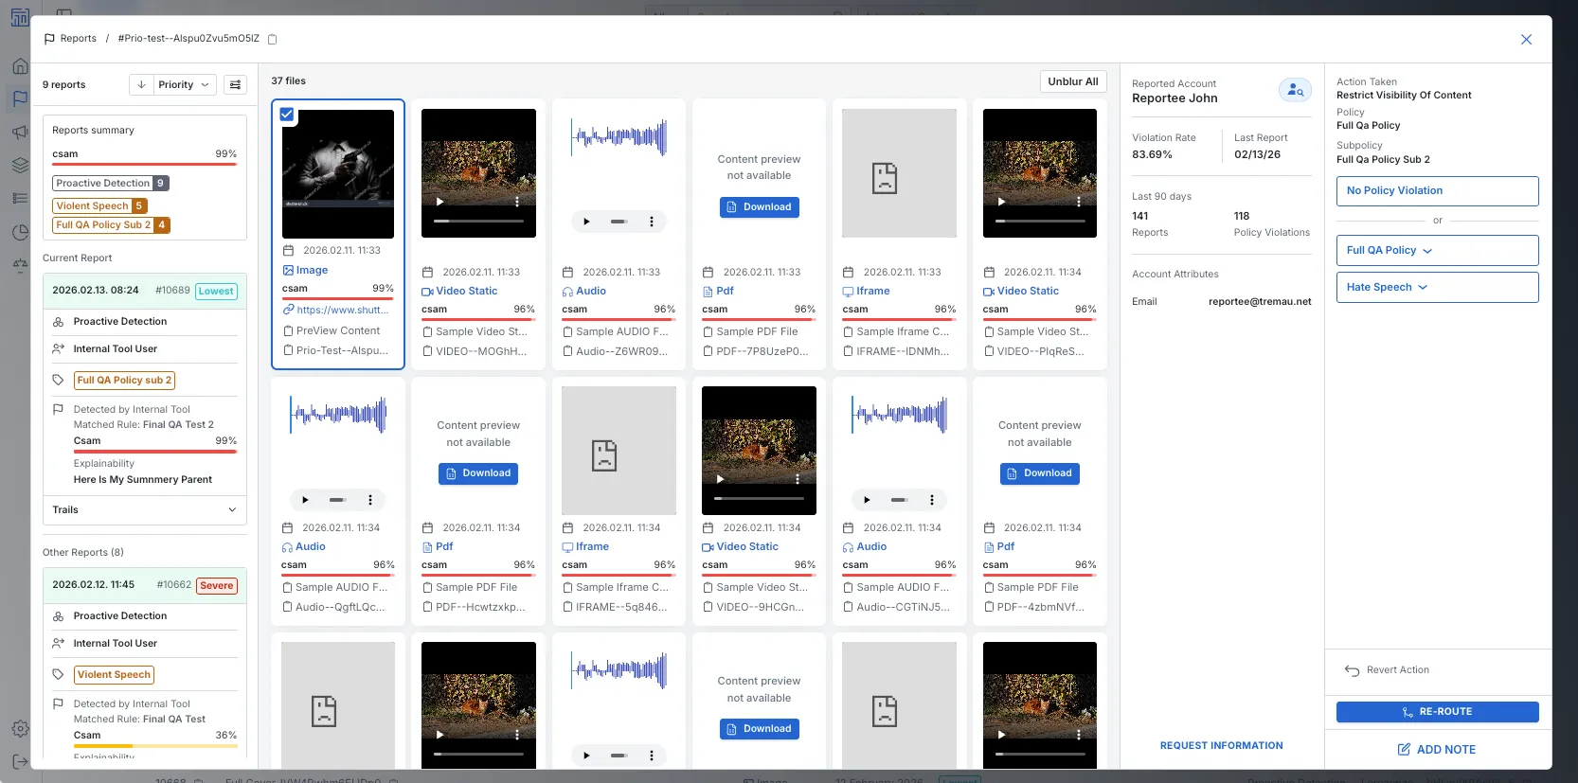
Task: Click the RE-ROUTE button
Action: coord(1437,712)
